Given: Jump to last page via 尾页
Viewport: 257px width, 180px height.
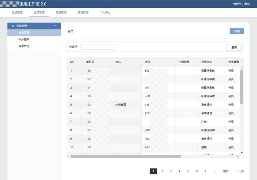Looking at the screenshot, I should (x=226, y=171).
